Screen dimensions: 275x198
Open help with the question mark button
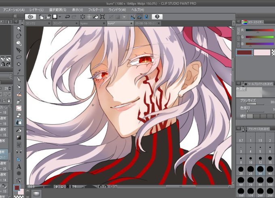[x=157, y=17]
